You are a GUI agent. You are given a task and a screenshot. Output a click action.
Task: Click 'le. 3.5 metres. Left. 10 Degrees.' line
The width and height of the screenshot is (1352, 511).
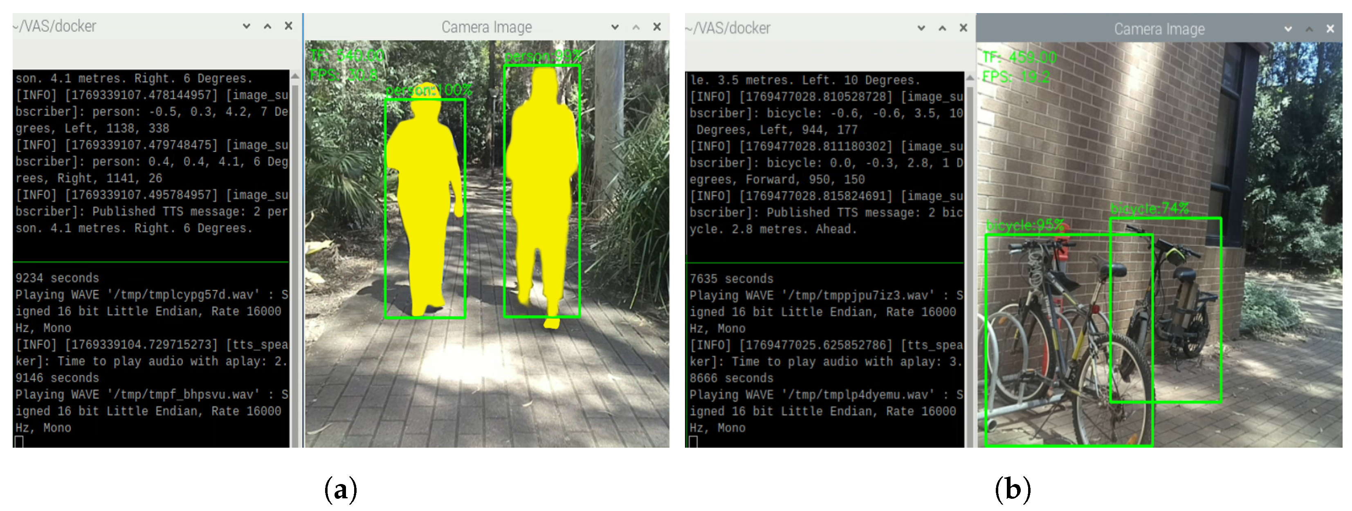(x=805, y=80)
